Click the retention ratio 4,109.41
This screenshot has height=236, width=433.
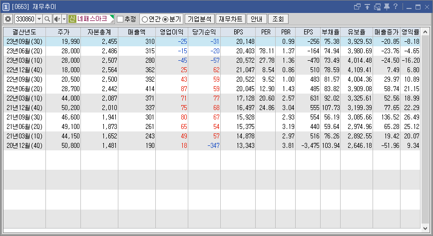click(x=360, y=70)
